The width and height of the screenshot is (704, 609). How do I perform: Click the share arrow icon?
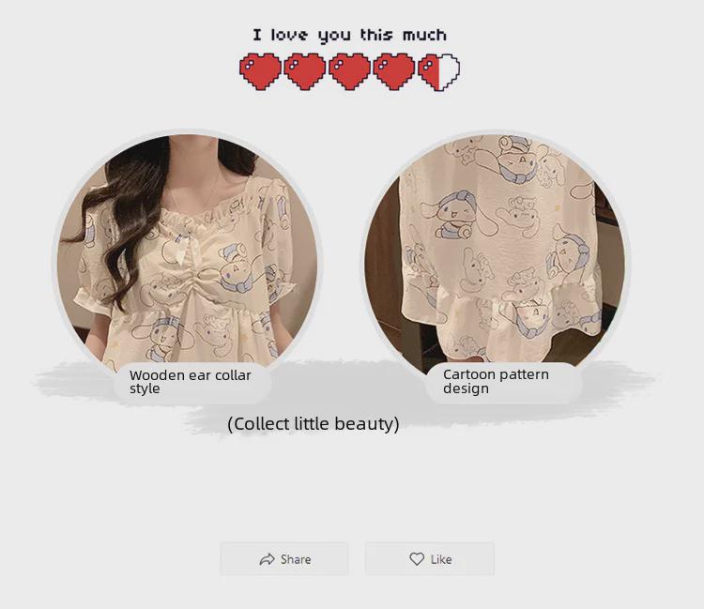point(268,559)
